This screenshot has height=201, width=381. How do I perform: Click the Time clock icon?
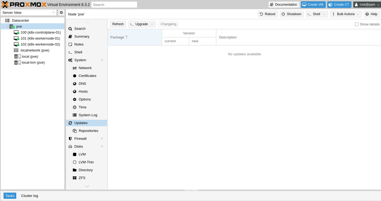75,107
